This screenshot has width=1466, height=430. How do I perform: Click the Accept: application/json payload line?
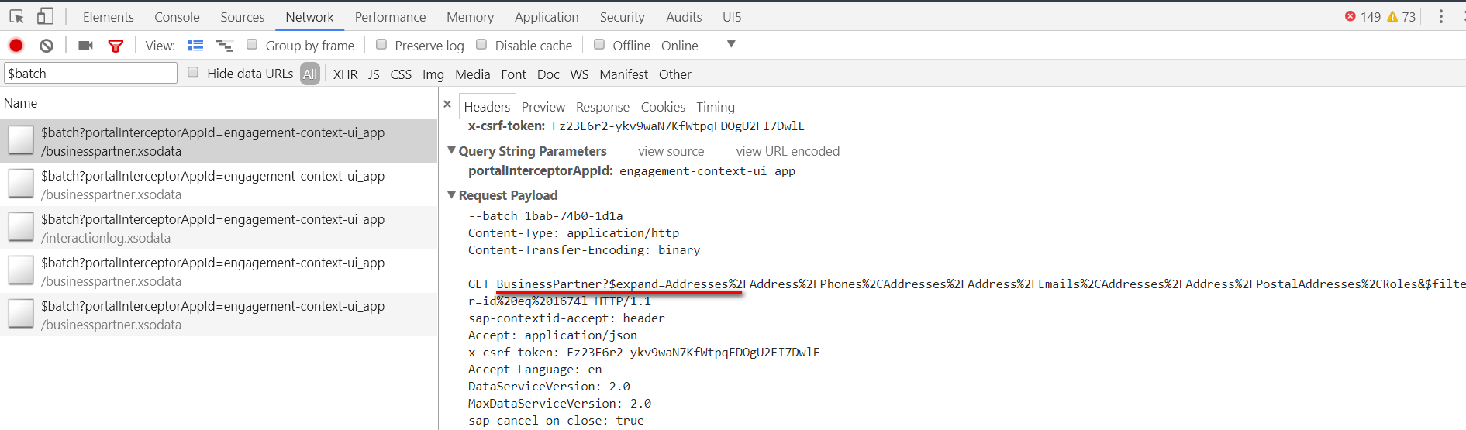553,335
